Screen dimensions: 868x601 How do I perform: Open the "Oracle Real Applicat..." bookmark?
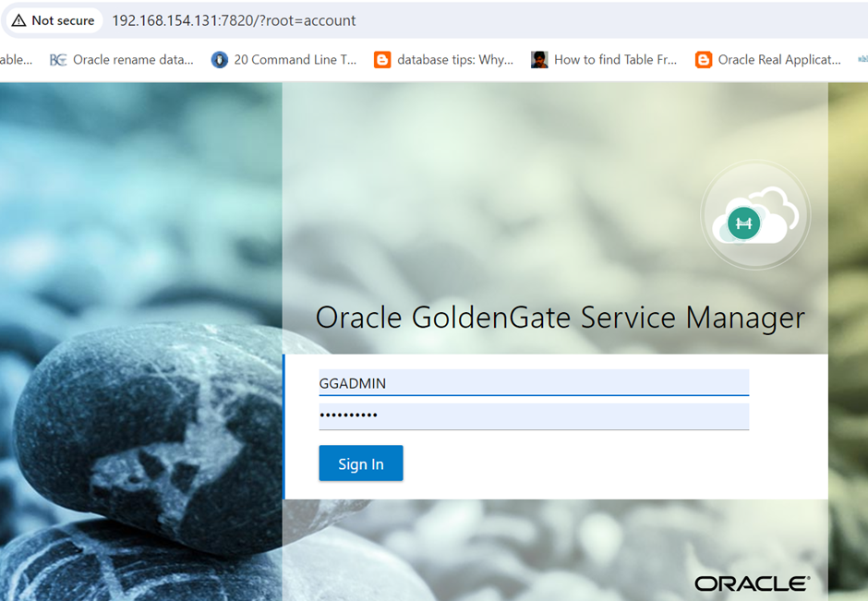pos(779,60)
